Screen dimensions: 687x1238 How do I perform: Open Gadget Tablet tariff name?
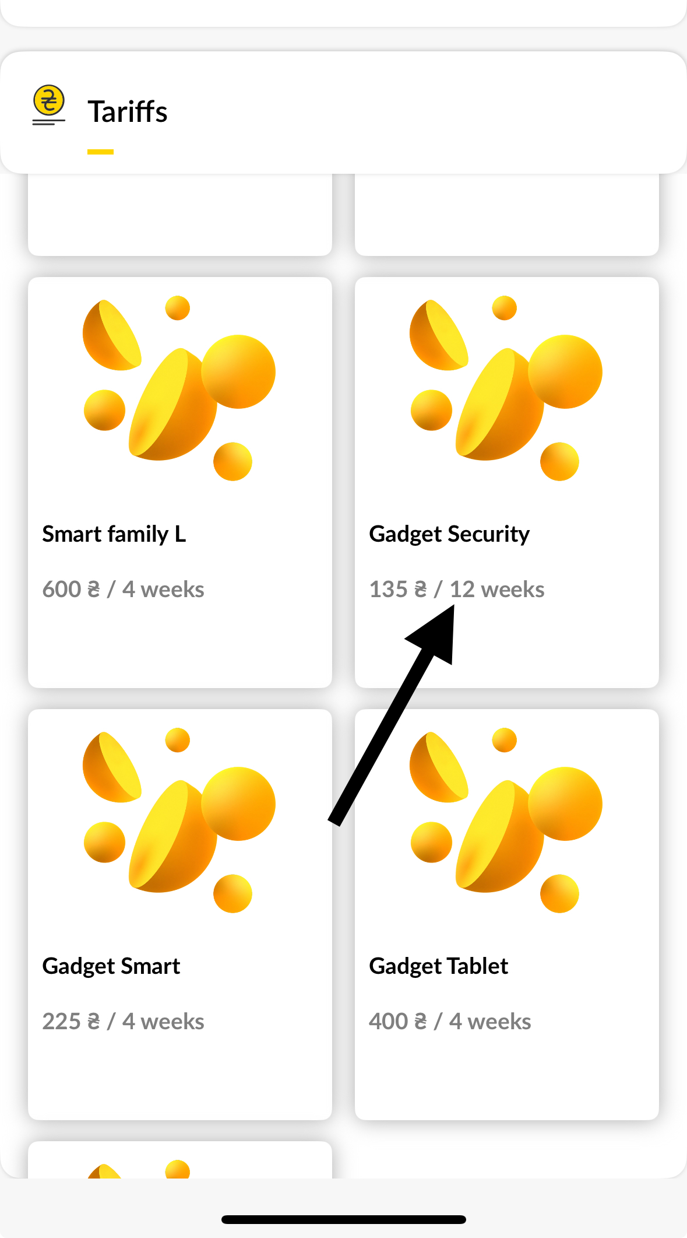[438, 966]
